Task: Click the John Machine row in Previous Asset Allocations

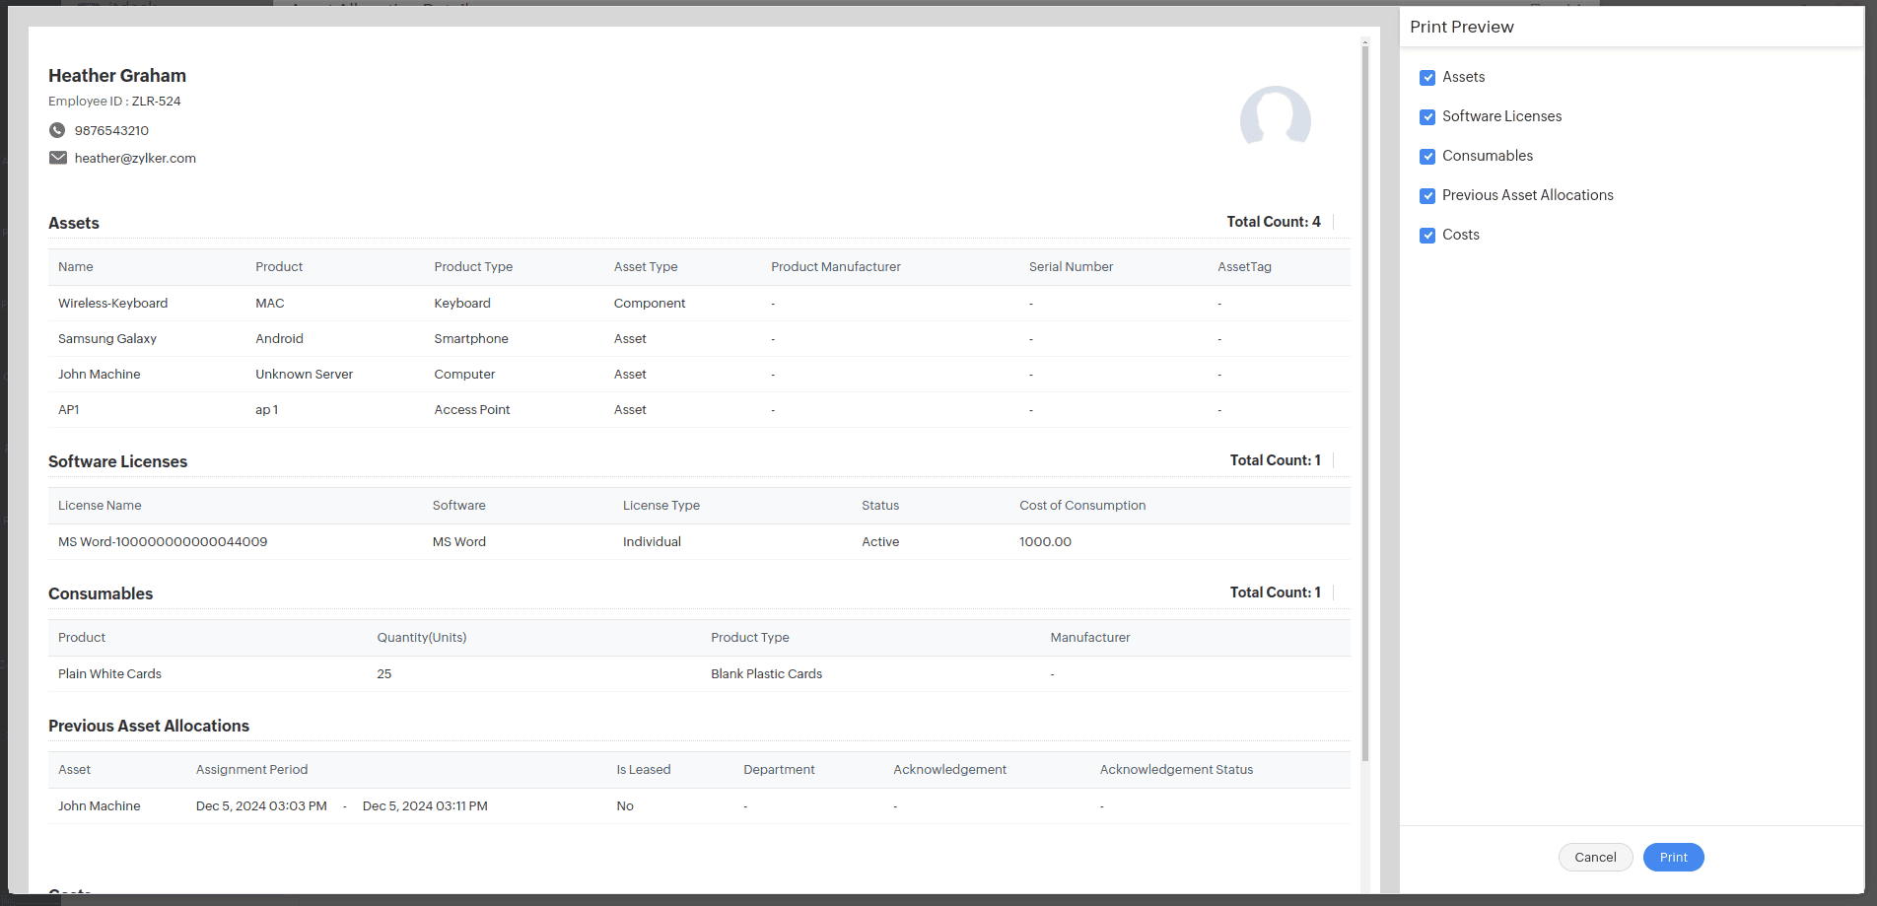Action: (x=699, y=806)
